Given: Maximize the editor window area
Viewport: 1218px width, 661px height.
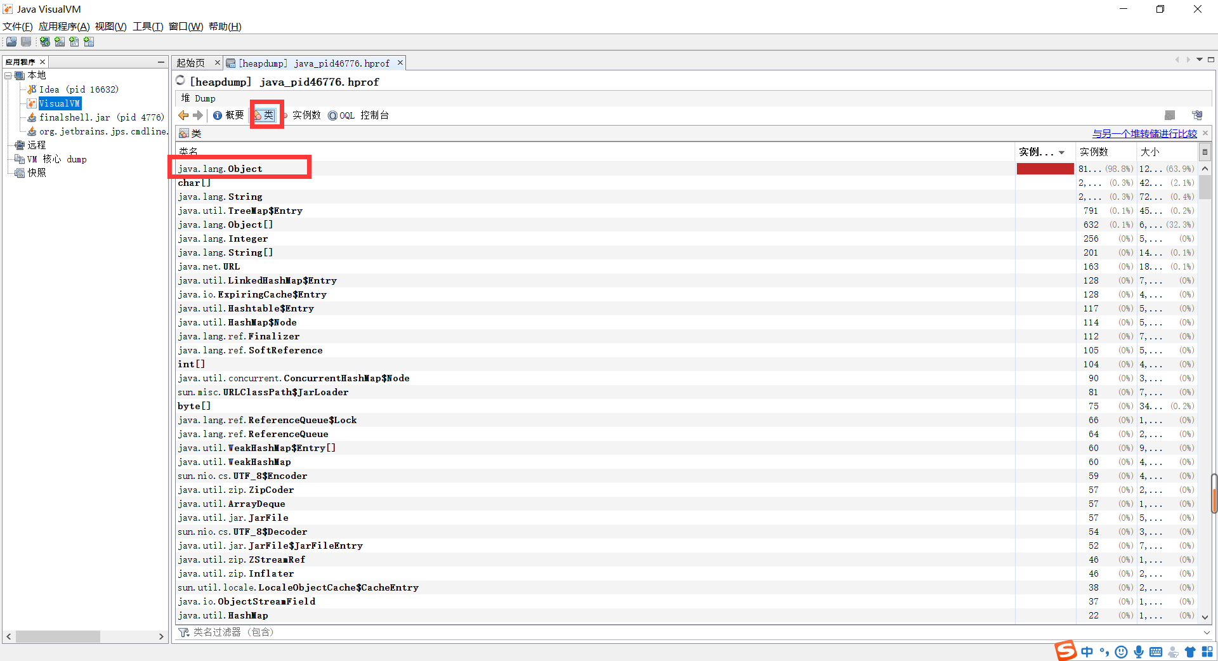Looking at the screenshot, I should coord(1211,60).
